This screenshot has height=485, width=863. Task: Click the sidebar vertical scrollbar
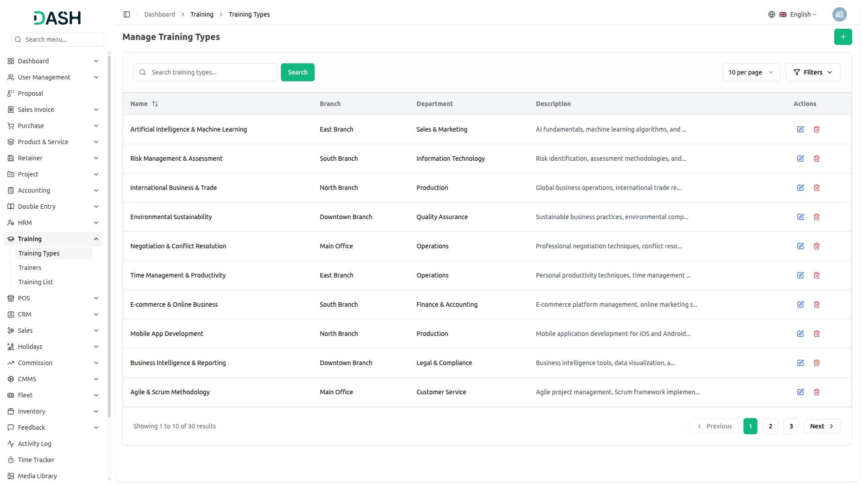pos(109,236)
